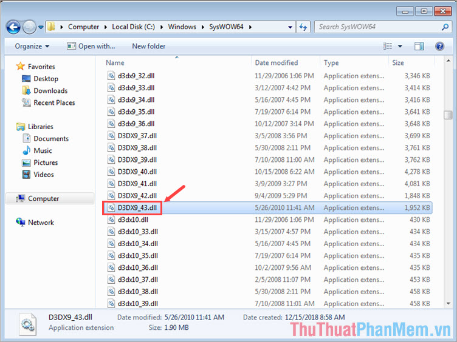This screenshot has height=342, width=457.
Task: Click the D3DX9_43.dll file name
Action: click(x=137, y=207)
